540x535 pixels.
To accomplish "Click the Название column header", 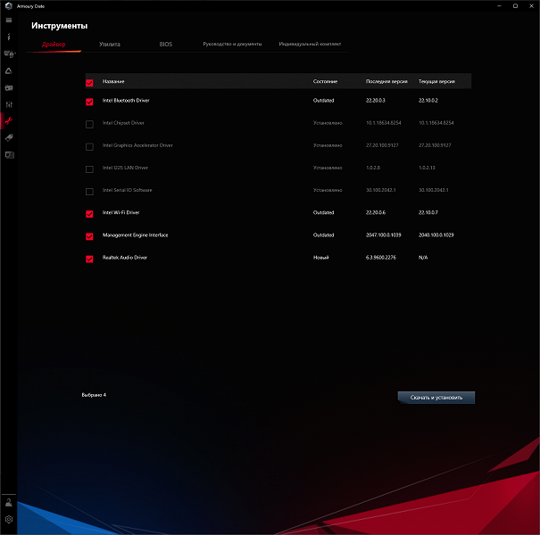I will (x=113, y=81).
